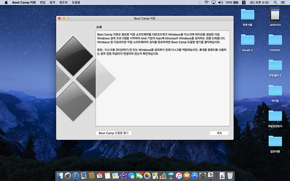
Task: Select the 무제 폴더 2 folder
Action: click(275, 65)
